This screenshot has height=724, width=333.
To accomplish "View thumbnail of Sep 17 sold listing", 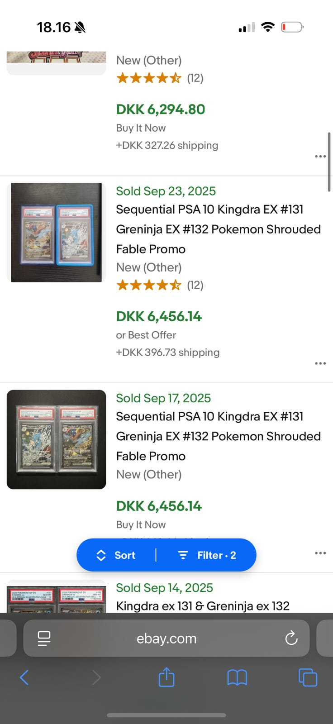I will 57,439.
